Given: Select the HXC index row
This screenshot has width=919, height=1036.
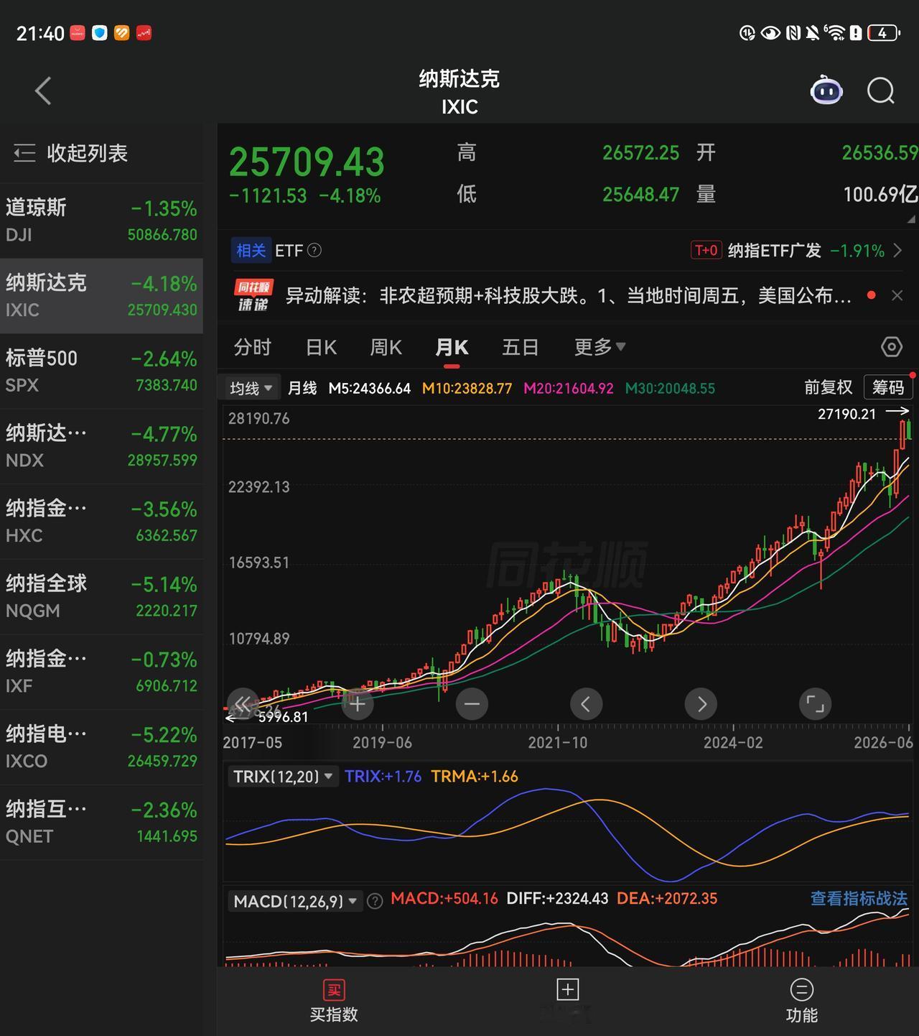Looking at the screenshot, I should (101, 522).
